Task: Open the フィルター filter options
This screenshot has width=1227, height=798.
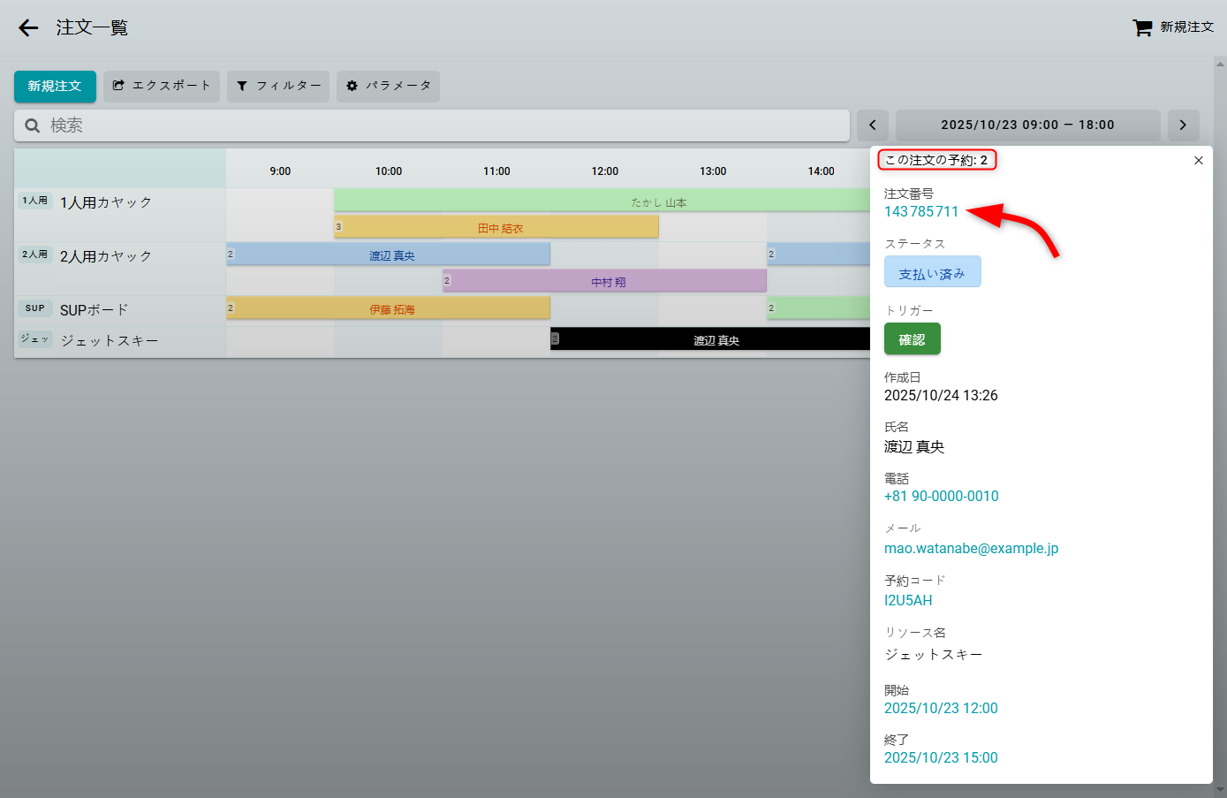Action: pyautogui.click(x=278, y=87)
